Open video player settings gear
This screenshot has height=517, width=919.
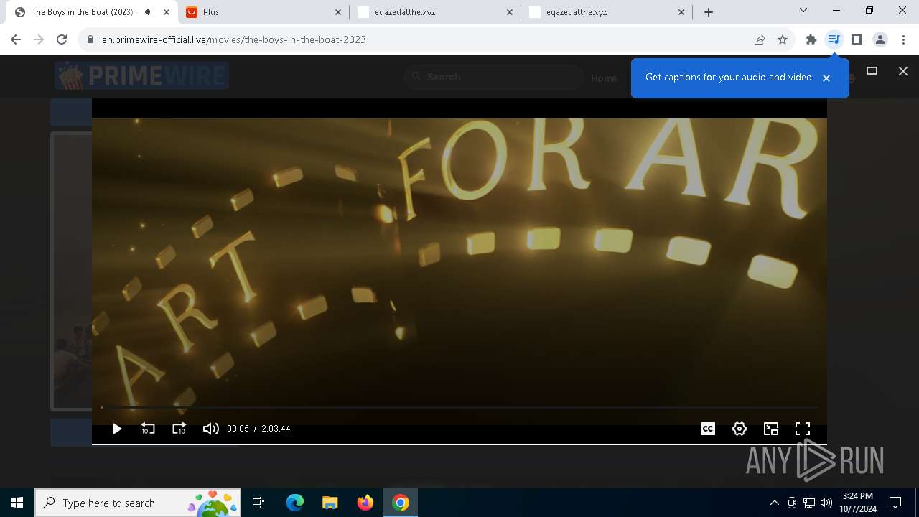(x=740, y=429)
